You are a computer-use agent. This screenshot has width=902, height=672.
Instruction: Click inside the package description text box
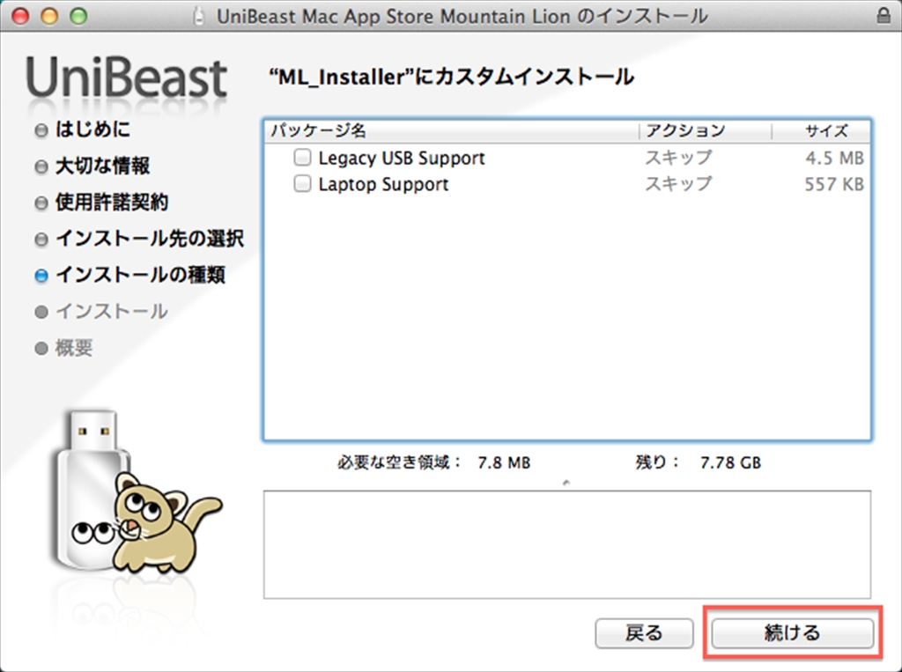pyautogui.click(x=567, y=544)
